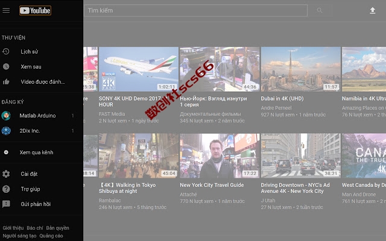
Task: Open the FAST Media channel link
Action: tap(112, 114)
